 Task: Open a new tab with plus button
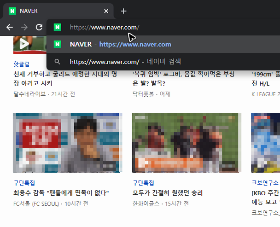tap(123, 11)
